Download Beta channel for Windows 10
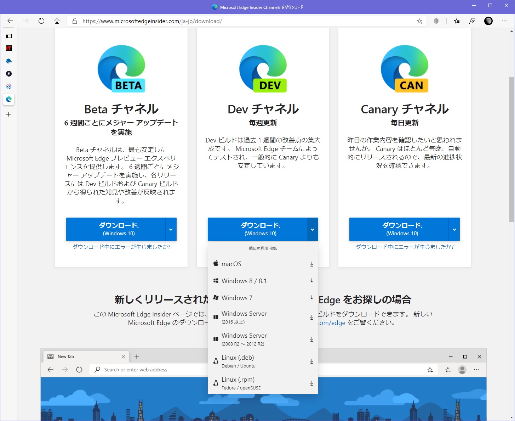Viewport: 515px width, 421px height. click(x=116, y=229)
